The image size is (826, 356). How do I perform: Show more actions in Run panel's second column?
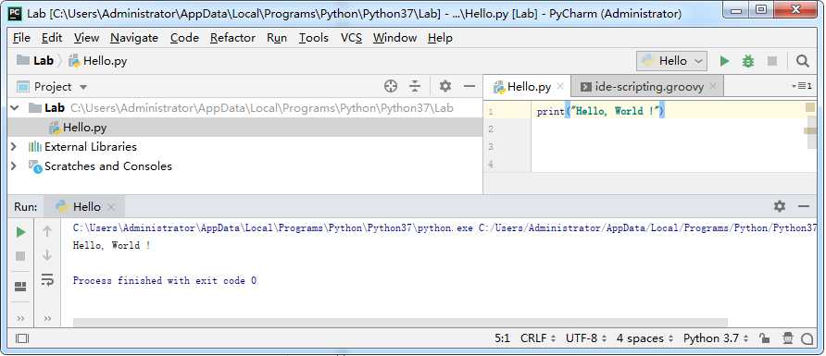(47, 319)
